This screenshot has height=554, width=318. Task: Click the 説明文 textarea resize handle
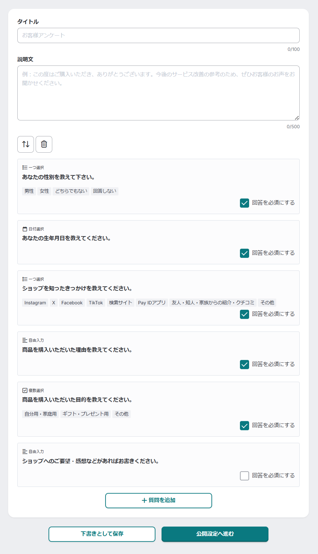click(x=297, y=118)
